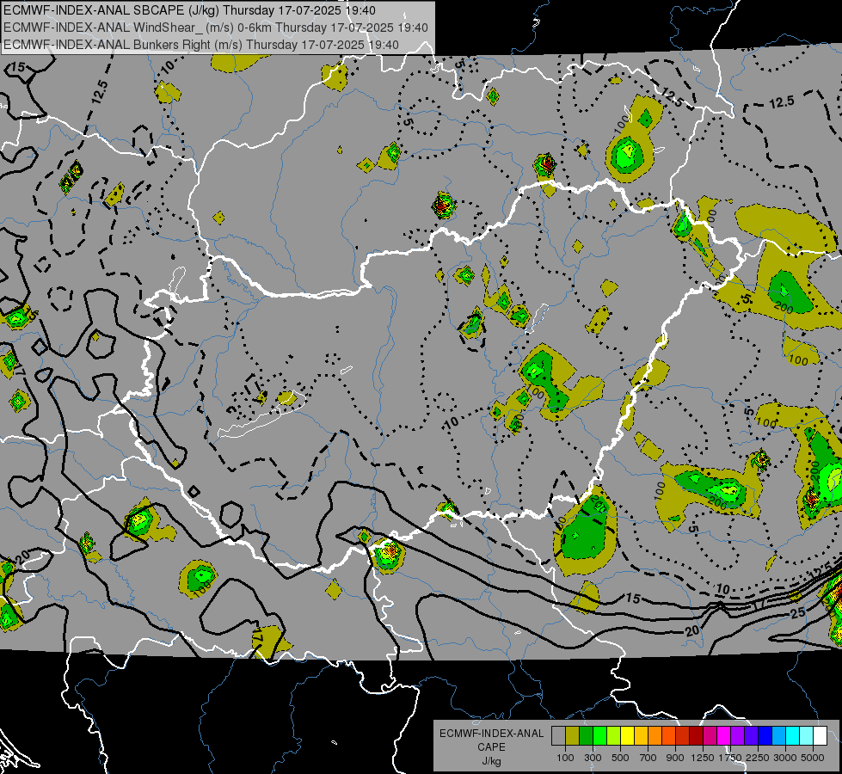Click the 2250 label under the legend
Image resolution: width=842 pixels, height=774 pixels.
(x=758, y=758)
